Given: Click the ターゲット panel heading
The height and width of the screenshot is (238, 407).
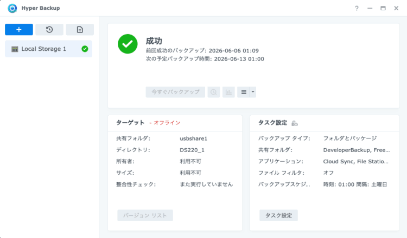Looking at the screenshot, I should pyautogui.click(x=130, y=123).
